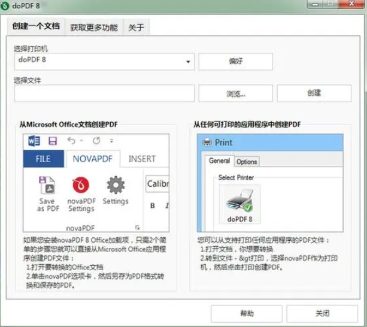Click into the 选择文件 path field
Screen dimensions: 367x327
pos(104,93)
